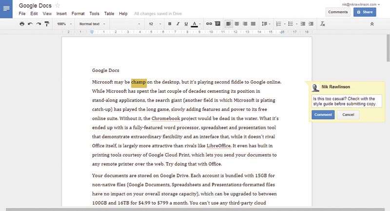Click the right indent marker on ruler
The image size is (390, 211).
click(x=282, y=33)
